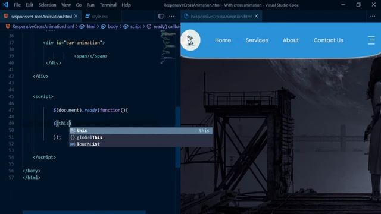Open more actions for the preview group

coord(373,16)
